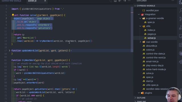Image resolution: width=182 pixels, height=102 pixels.
Task: Expand the OUTLINE section
Action: point(135,98)
